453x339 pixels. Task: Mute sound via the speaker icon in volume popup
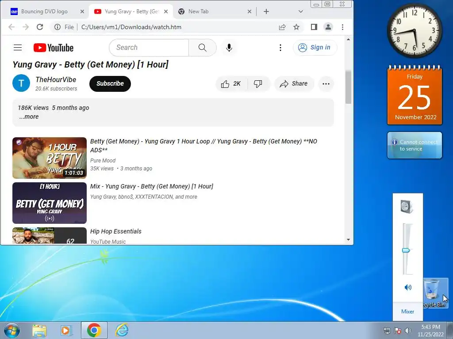click(x=408, y=287)
